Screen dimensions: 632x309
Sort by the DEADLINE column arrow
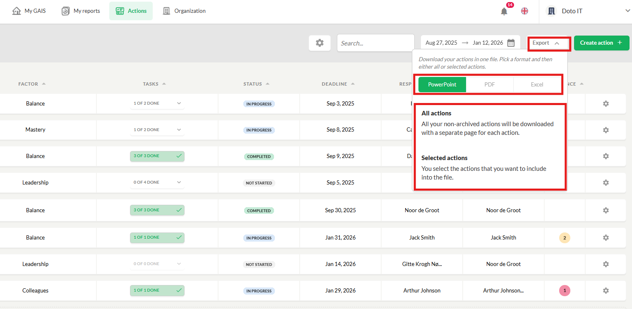click(353, 84)
